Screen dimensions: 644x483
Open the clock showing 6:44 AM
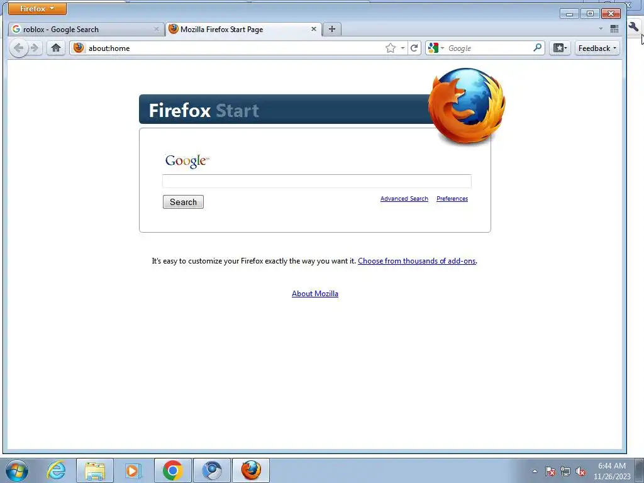[611, 471]
